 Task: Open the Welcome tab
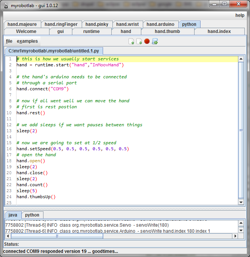pos(26,31)
